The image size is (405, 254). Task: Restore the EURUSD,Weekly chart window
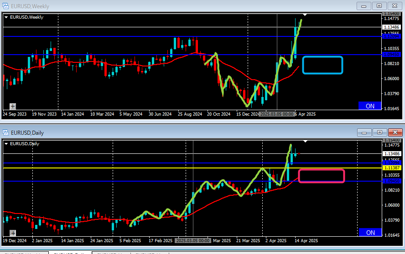(x=379, y=6)
